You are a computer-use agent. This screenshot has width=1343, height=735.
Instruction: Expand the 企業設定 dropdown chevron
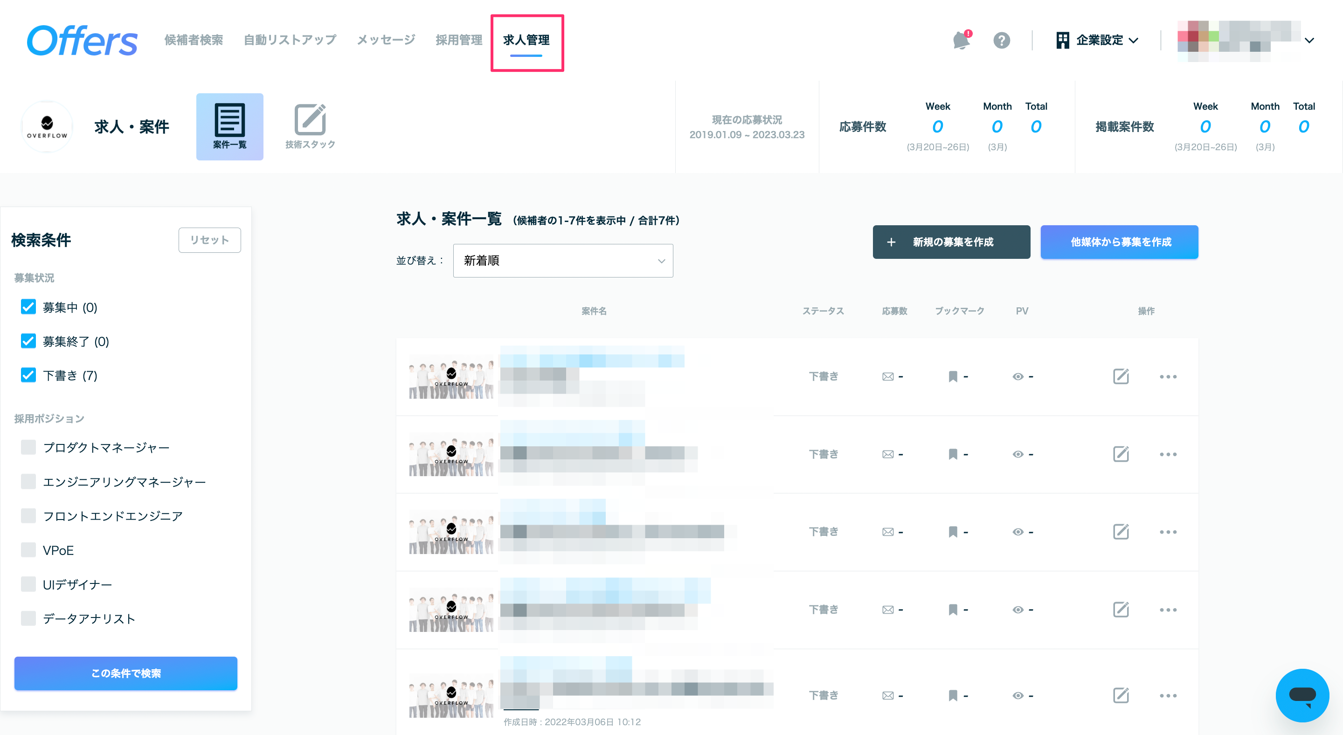tap(1134, 40)
